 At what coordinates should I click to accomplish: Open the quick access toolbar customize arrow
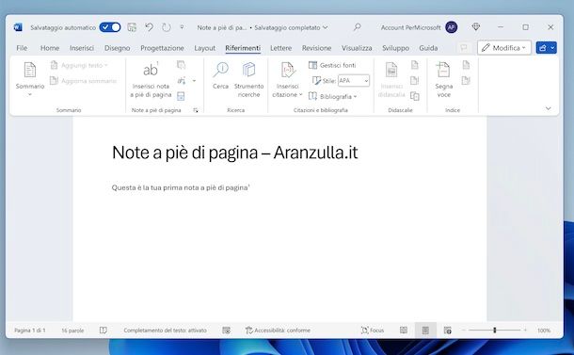pos(182,27)
